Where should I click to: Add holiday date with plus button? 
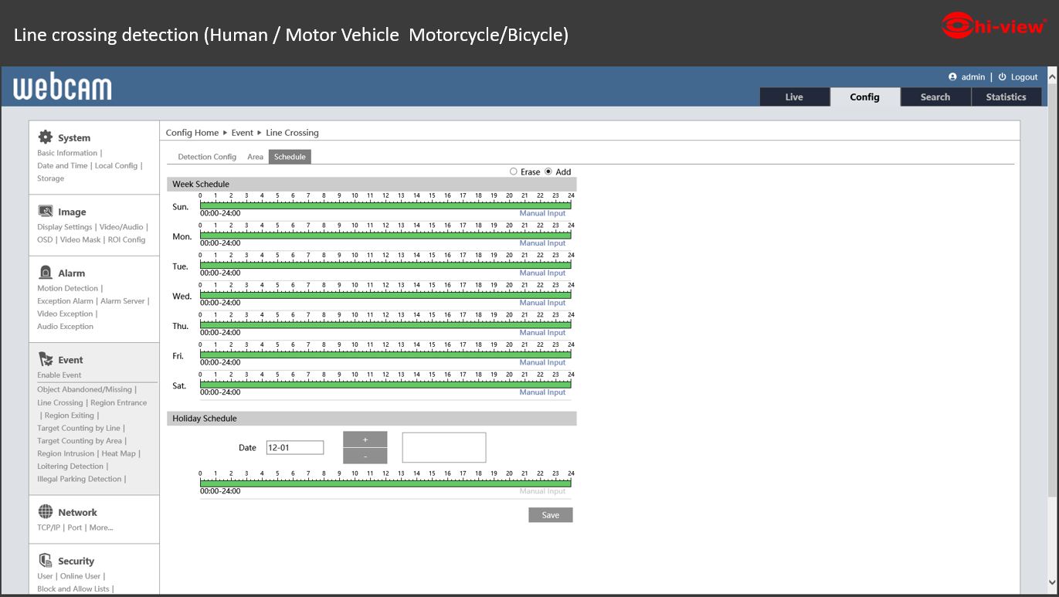(x=365, y=439)
